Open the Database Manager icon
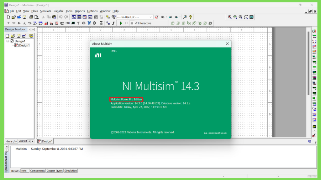The image size is (321, 180). (x=113, y=17)
